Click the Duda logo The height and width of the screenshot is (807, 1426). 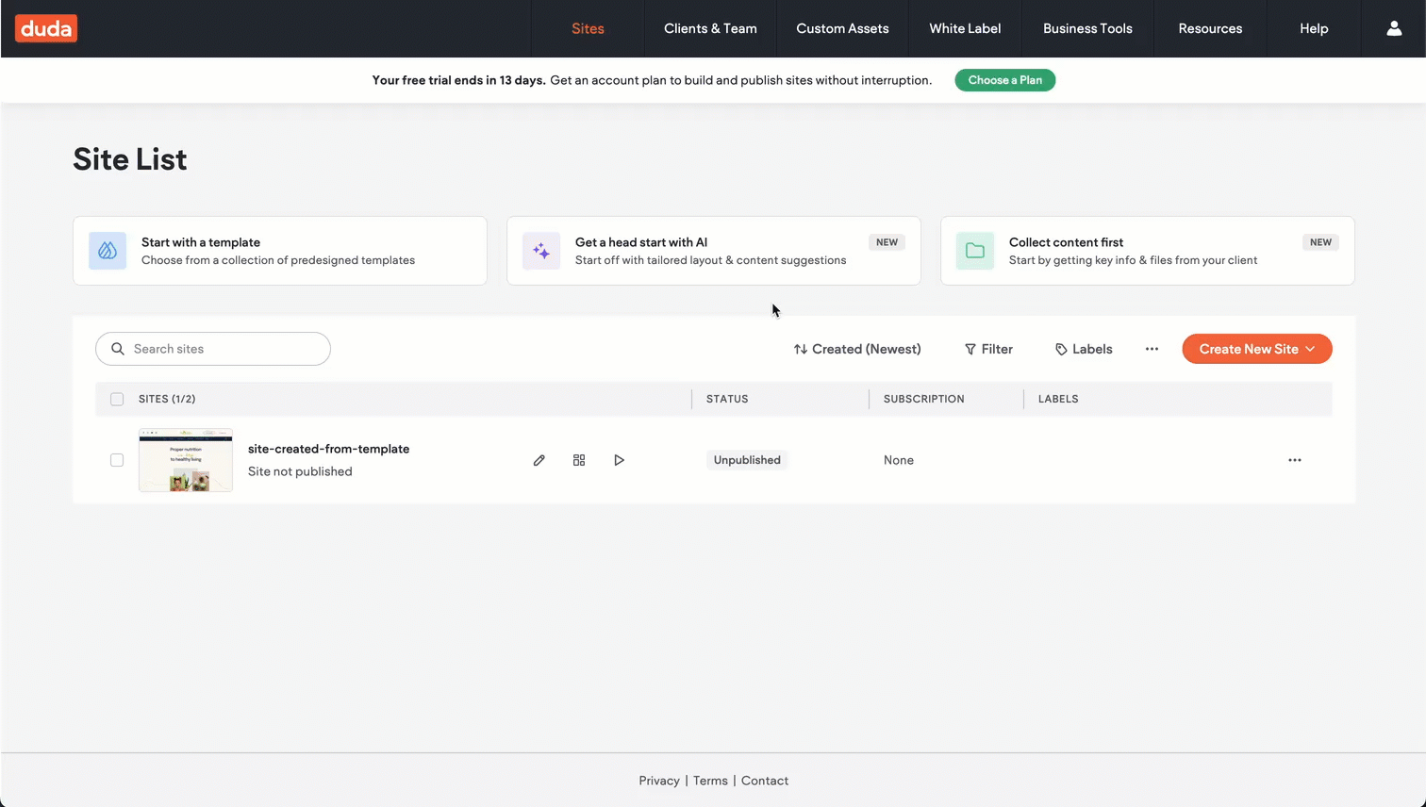point(46,28)
